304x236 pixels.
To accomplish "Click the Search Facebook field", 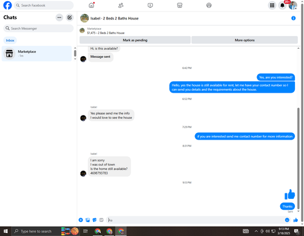I will coord(44,5).
